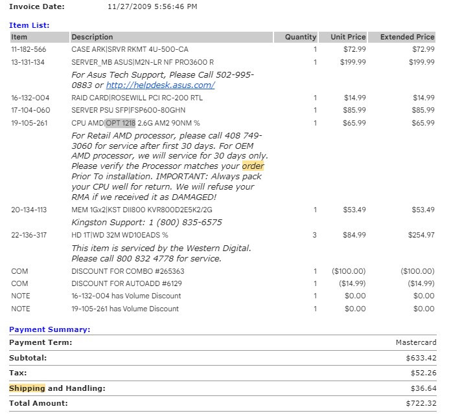Click 19-105-261 has Volume Discount note
Screen dimensions: 451x420
click(125, 309)
